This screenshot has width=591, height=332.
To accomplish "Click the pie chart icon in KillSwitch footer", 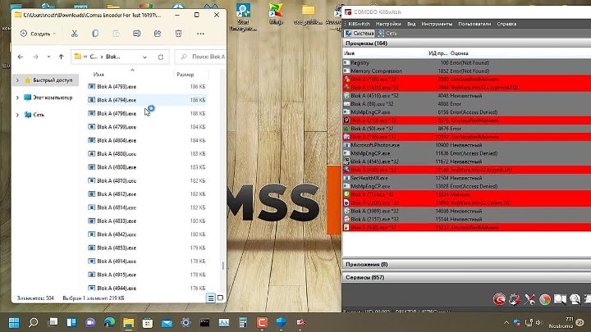I will [545, 299].
